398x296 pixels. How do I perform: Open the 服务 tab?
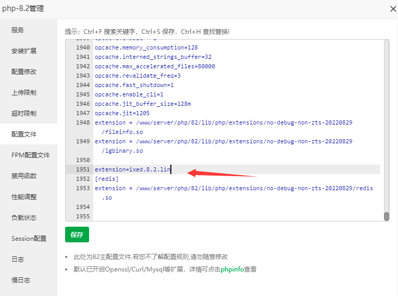coord(18,30)
